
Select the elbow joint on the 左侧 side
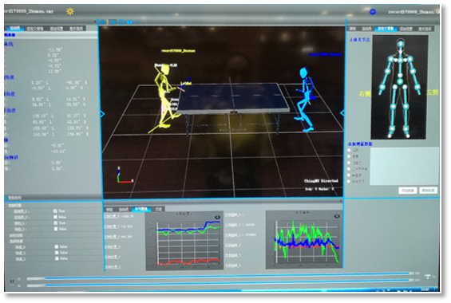tap(413, 71)
